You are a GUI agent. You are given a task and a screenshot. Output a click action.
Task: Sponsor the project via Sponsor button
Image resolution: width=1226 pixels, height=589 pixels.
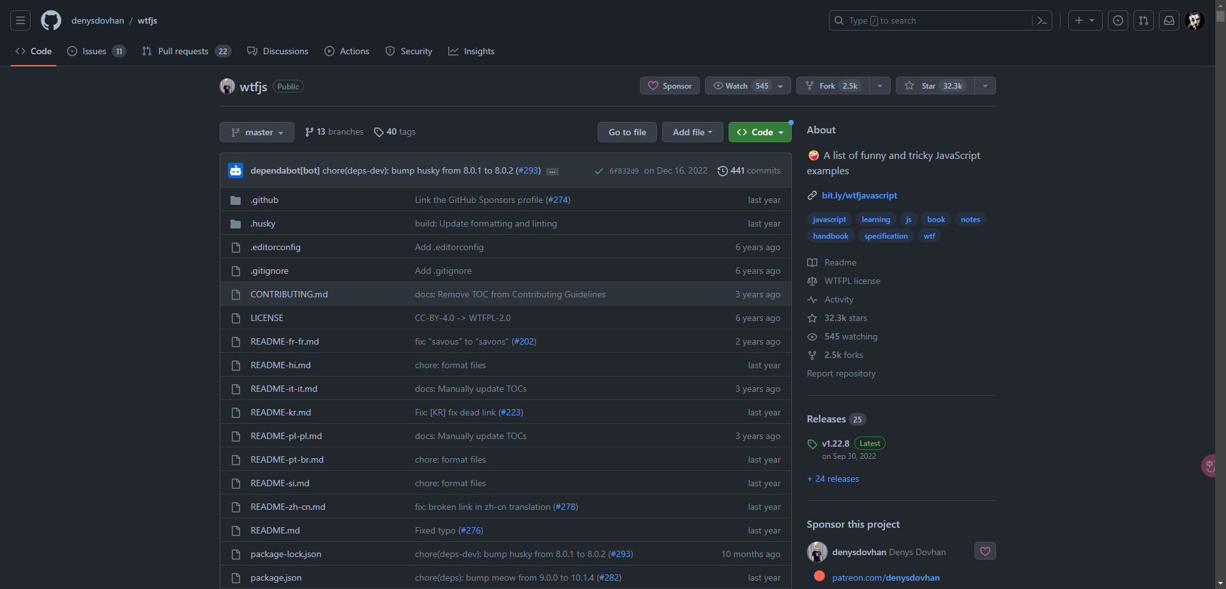[670, 86]
